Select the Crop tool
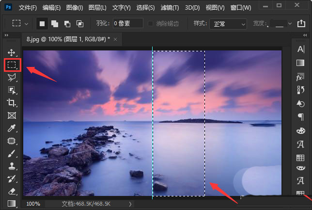The image size is (312, 210). point(12,102)
